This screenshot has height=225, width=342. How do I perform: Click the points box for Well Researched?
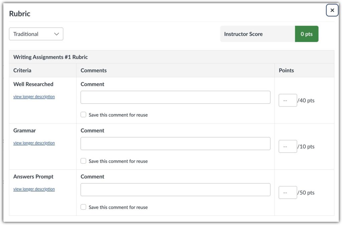tap(288, 100)
